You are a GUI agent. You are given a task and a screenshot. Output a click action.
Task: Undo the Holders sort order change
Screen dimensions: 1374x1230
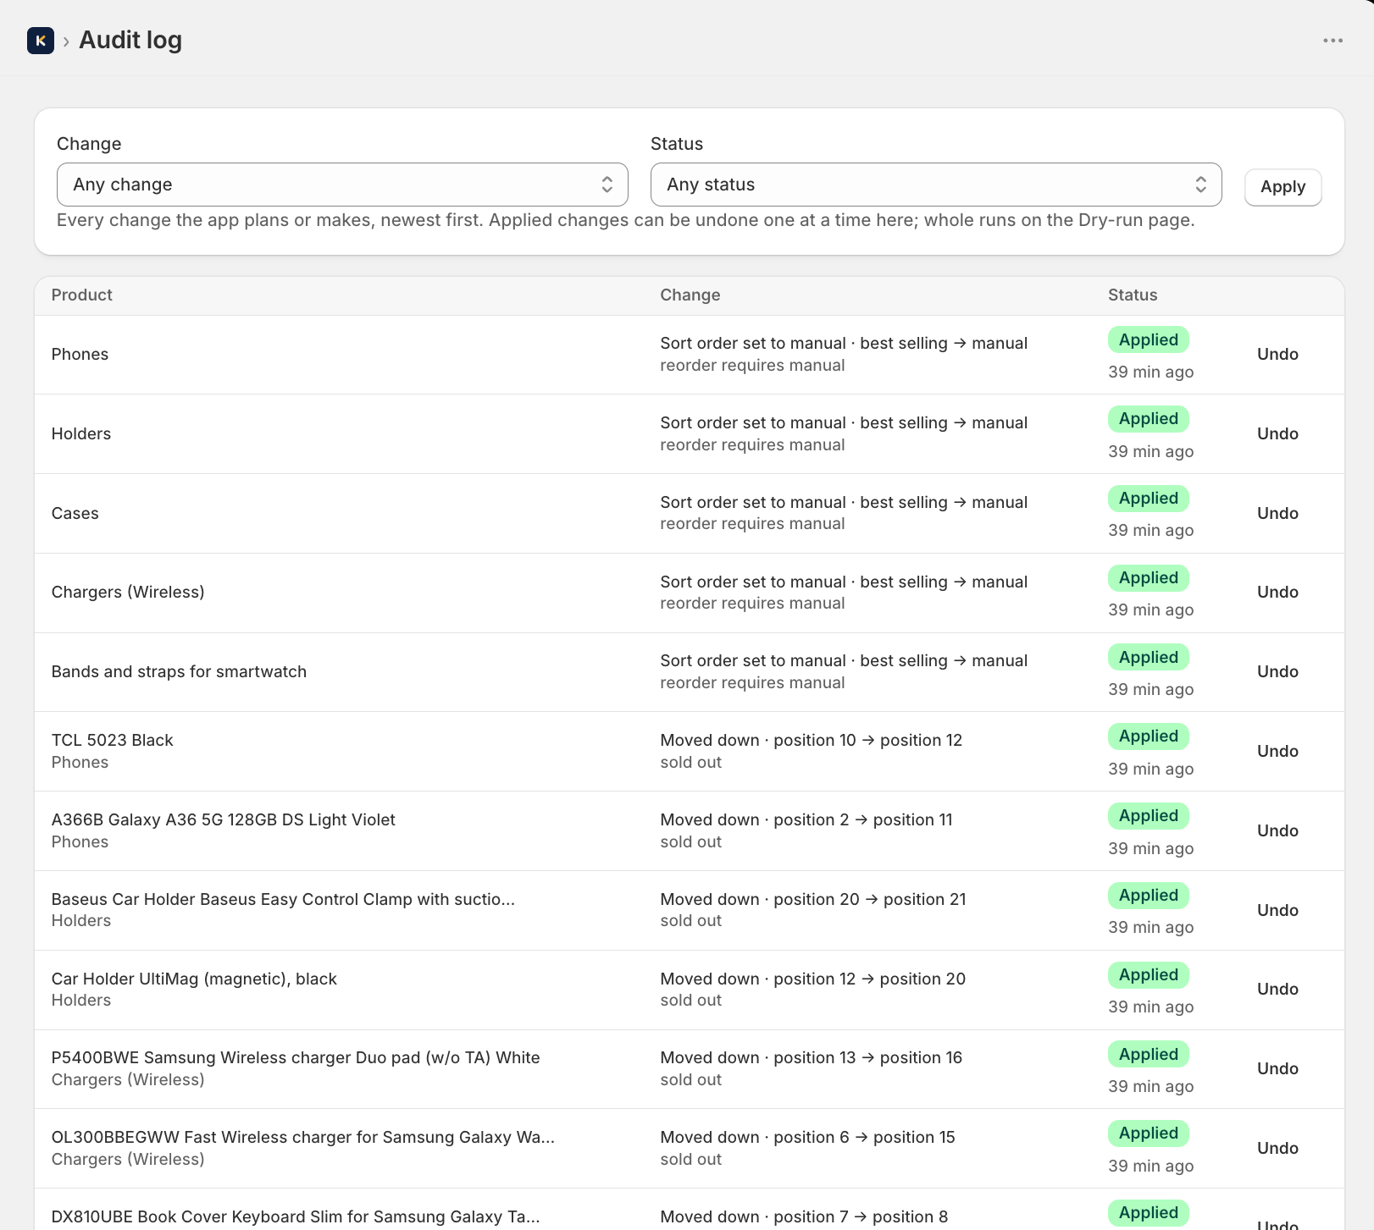1277,434
